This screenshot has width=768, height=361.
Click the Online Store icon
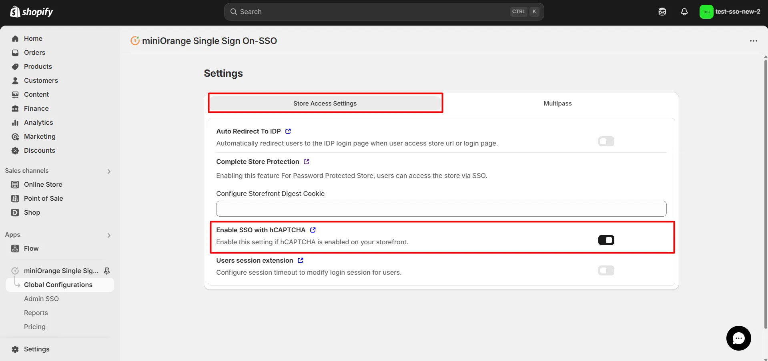15,185
